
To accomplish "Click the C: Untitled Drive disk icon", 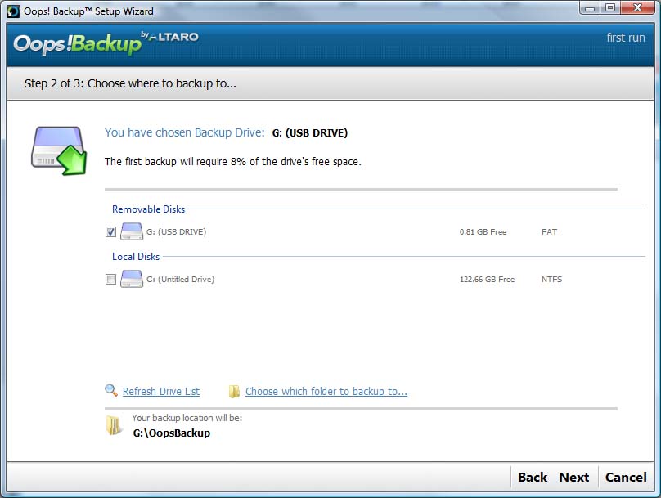I will [x=132, y=279].
